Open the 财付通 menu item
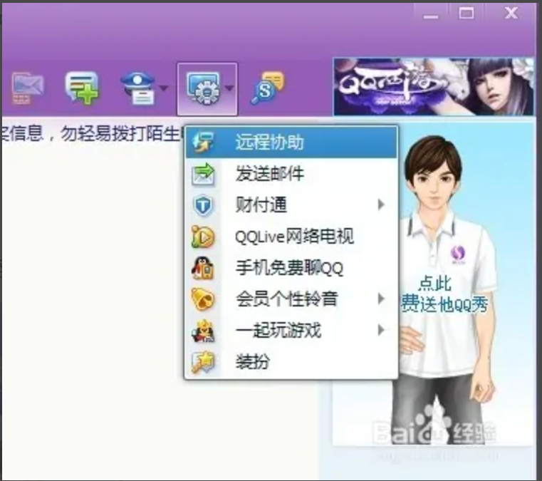Viewport: 542px width, 481px height. pyautogui.click(x=291, y=205)
